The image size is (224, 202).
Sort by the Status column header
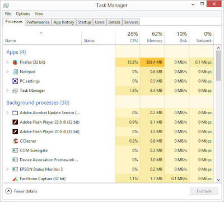click(x=99, y=38)
